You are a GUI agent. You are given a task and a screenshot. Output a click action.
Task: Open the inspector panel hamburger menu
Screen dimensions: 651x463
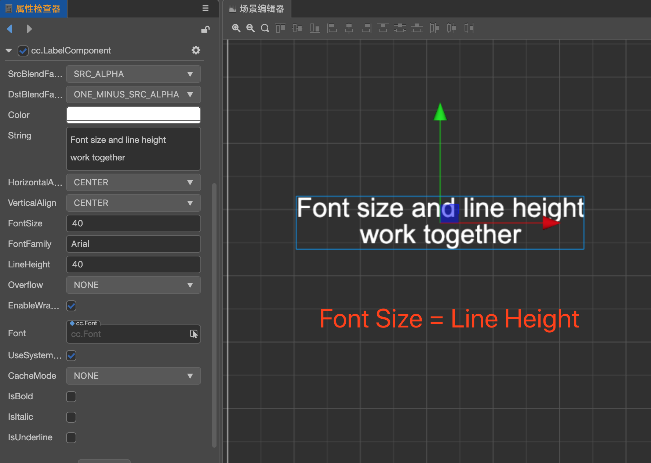click(x=206, y=8)
